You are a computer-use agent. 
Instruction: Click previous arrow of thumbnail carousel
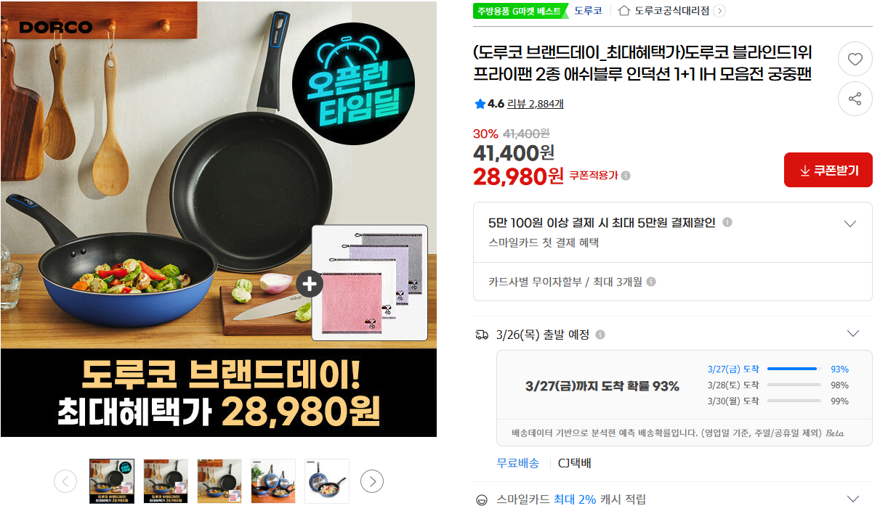(x=65, y=481)
